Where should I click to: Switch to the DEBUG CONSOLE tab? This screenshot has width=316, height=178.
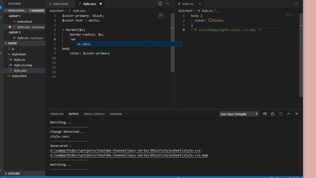pos(94,114)
